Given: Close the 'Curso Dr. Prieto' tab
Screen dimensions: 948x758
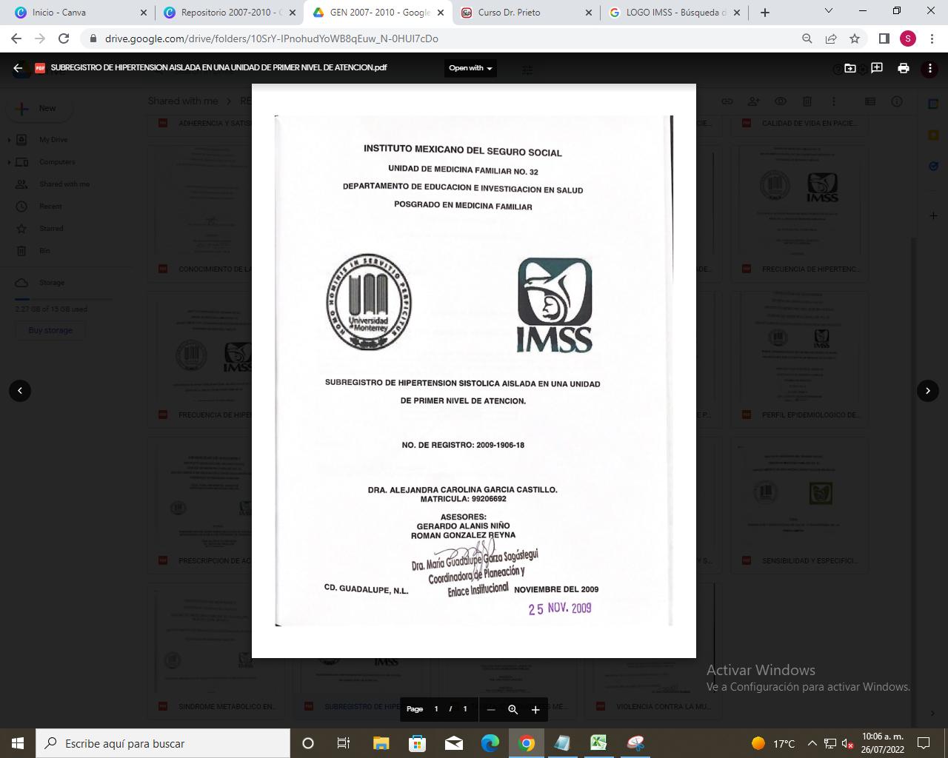Looking at the screenshot, I should [589, 13].
